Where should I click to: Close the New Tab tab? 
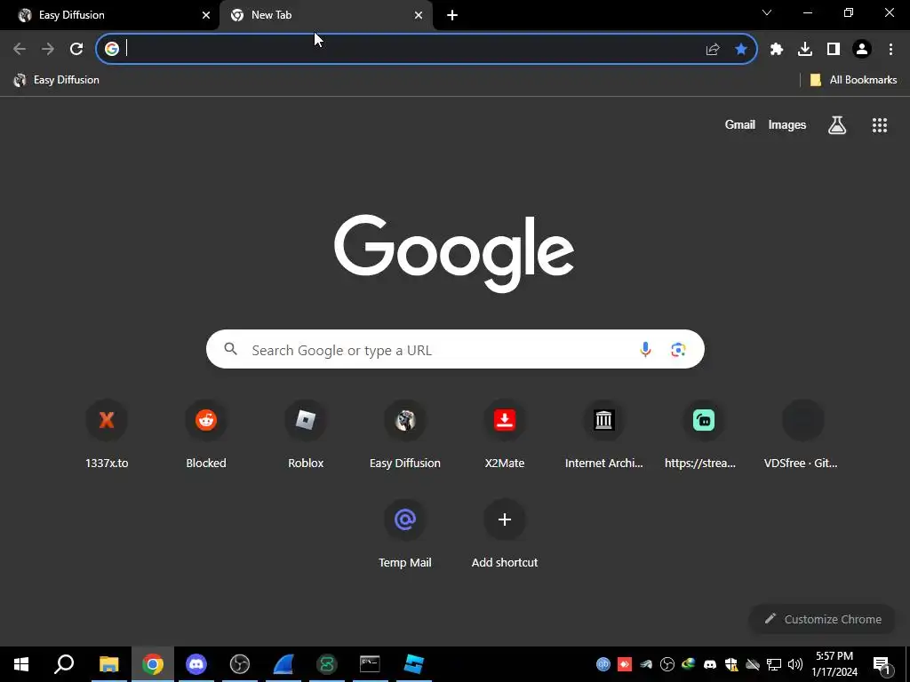(x=419, y=15)
